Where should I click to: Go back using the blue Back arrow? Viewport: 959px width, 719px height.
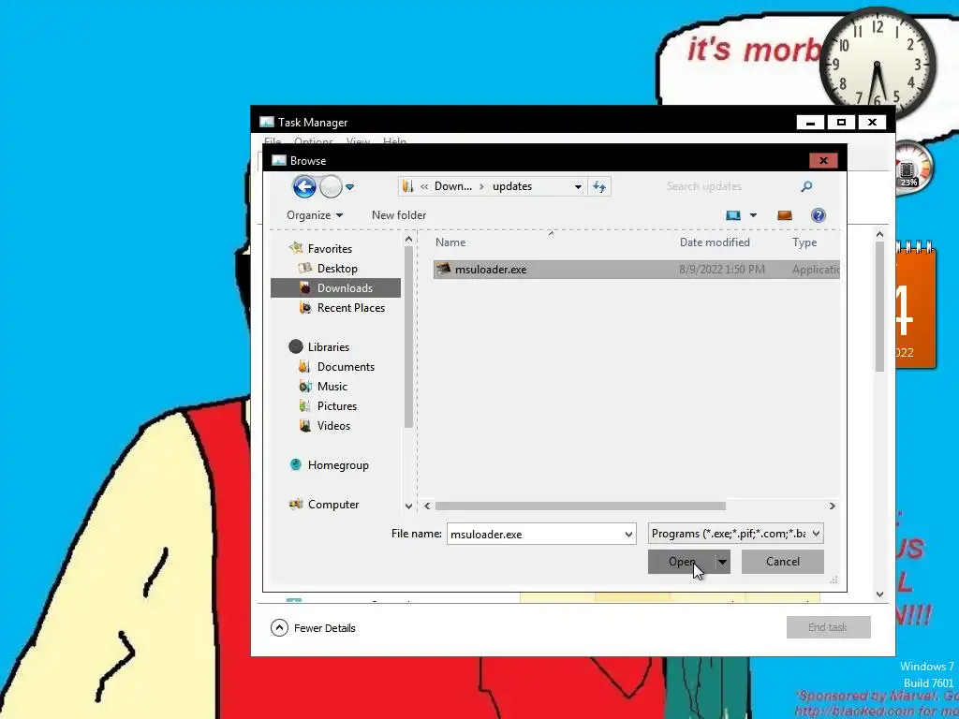(304, 186)
